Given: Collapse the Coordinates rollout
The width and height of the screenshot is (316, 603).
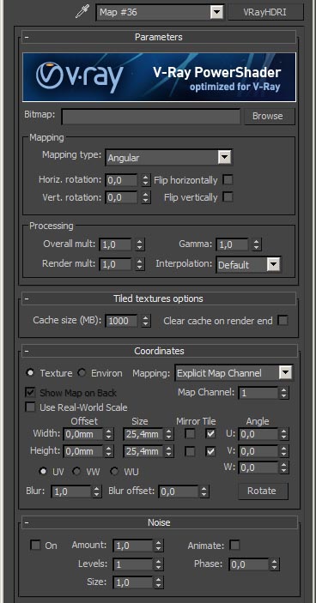Looking at the screenshot, I should (159, 351).
